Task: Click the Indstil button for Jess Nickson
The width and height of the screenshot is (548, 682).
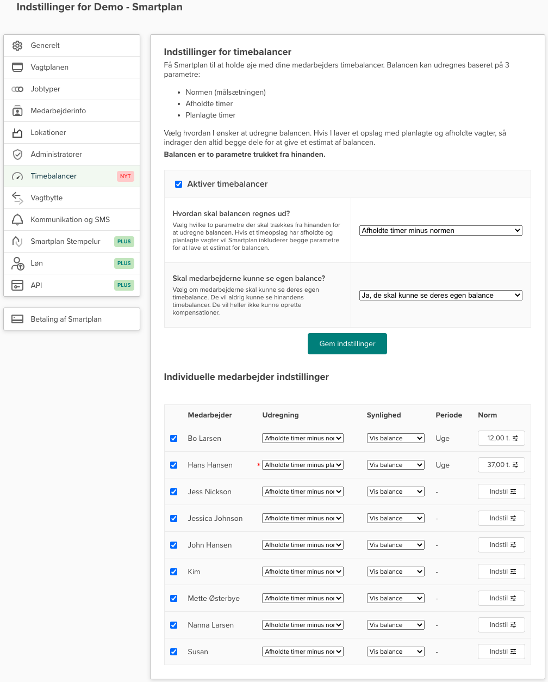Action: (501, 492)
